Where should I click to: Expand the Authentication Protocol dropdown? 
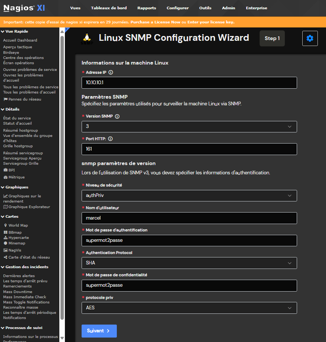pos(189,263)
